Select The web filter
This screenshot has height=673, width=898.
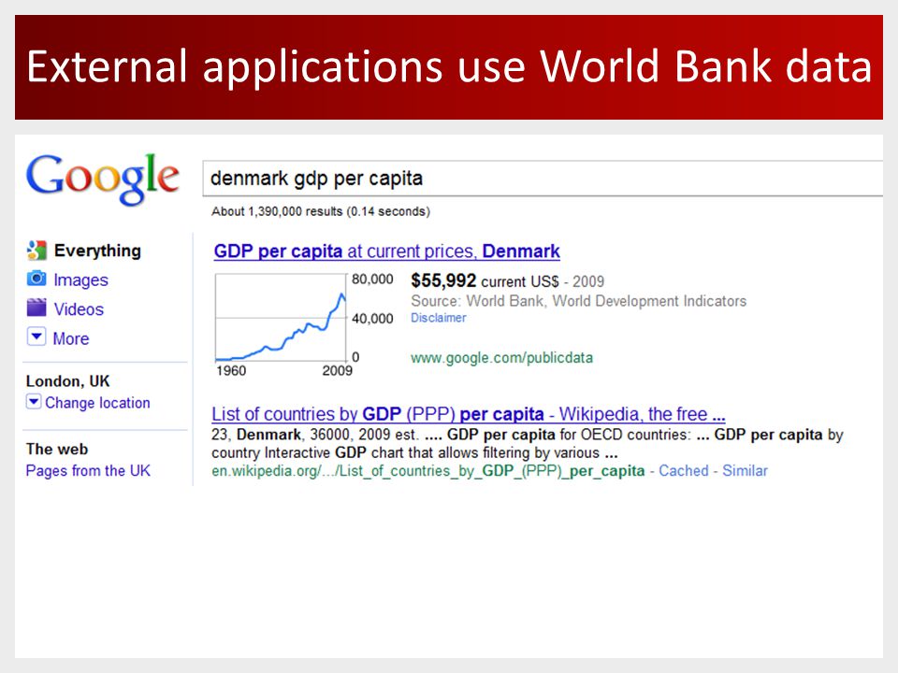(57, 450)
